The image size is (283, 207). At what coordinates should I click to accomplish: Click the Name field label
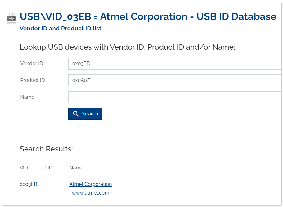tap(27, 97)
